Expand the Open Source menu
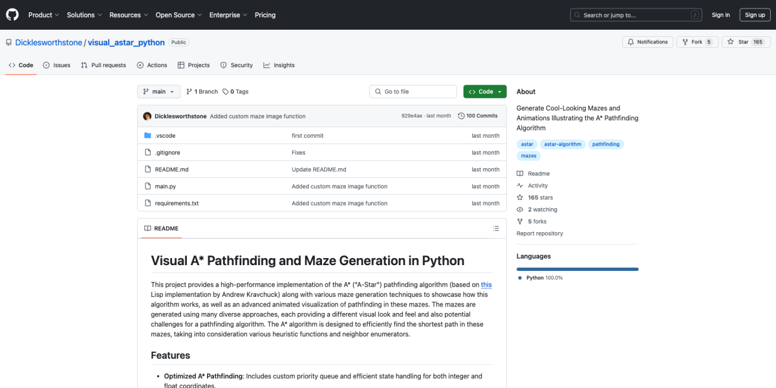 [x=178, y=15]
